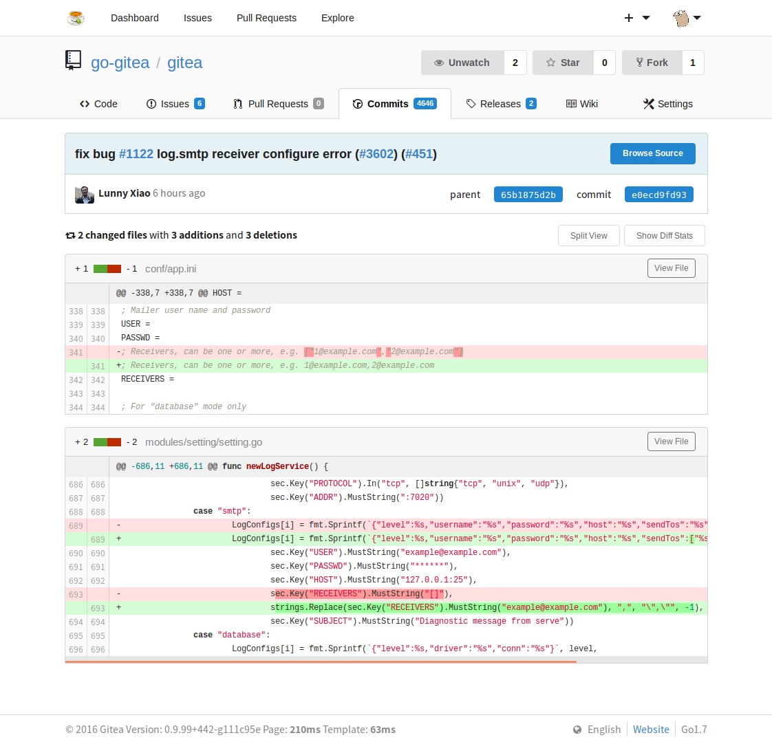The width and height of the screenshot is (772, 742).
Task: Show the stargazers count 0
Action: tap(605, 63)
